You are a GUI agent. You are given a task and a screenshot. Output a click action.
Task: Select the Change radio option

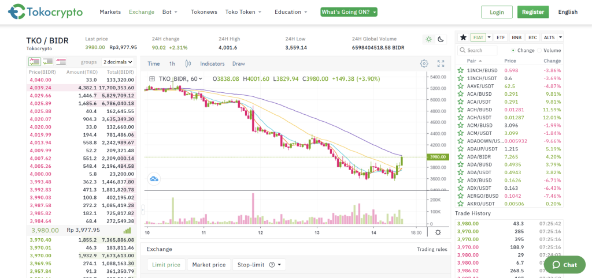(x=513, y=51)
